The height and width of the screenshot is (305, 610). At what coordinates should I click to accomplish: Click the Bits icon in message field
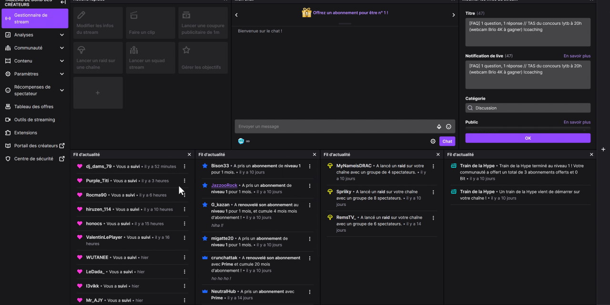(439, 127)
